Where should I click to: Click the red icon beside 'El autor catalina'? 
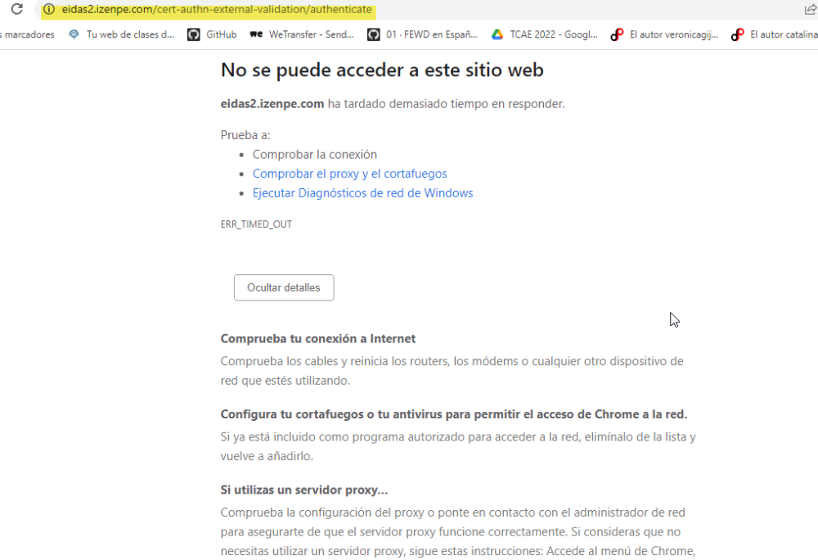point(737,34)
